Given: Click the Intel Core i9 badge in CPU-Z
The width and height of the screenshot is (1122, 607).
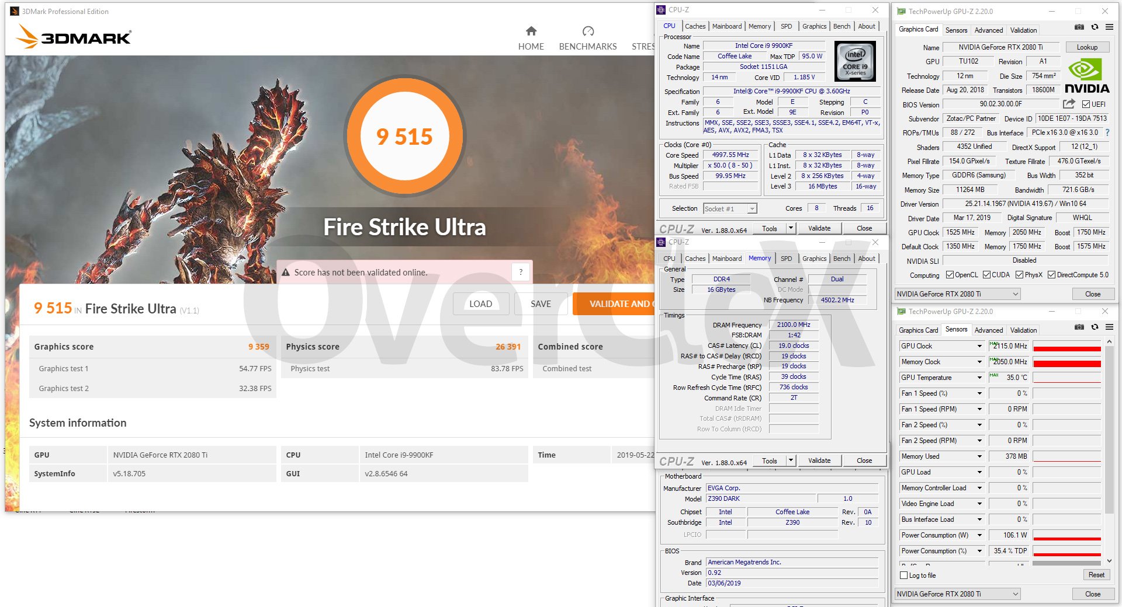Looking at the screenshot, I should pos(855,61).
